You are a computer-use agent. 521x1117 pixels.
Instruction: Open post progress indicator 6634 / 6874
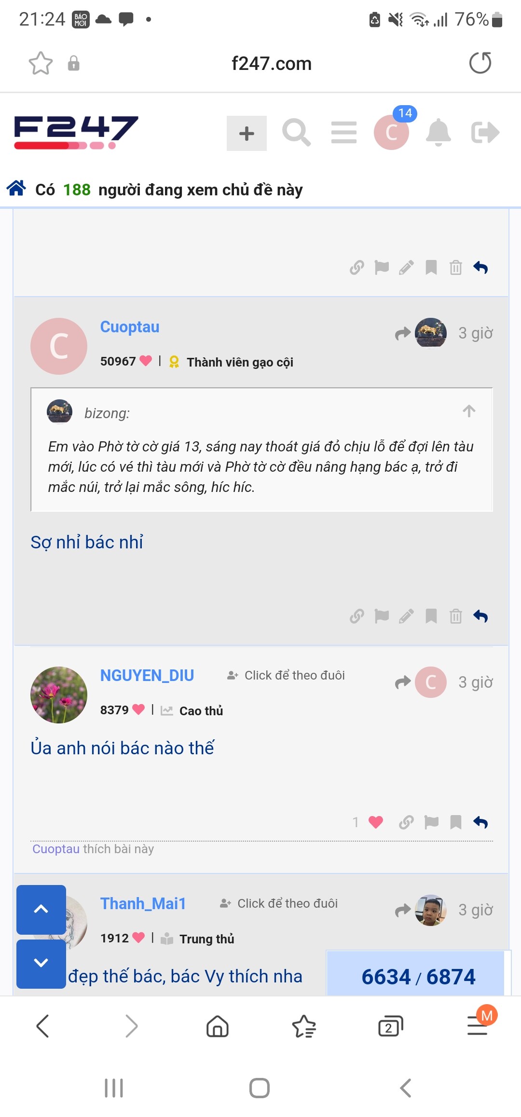(418, 977)
